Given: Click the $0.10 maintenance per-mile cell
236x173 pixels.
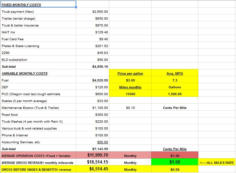Looking at the screenshot, I should coord(130,108).
